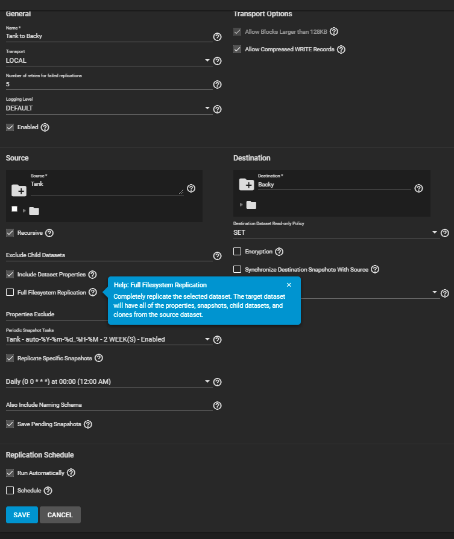454x539 pixels.
Task: Open the Daily at 00:00 schedule dropdown
Action: point(109,381)
